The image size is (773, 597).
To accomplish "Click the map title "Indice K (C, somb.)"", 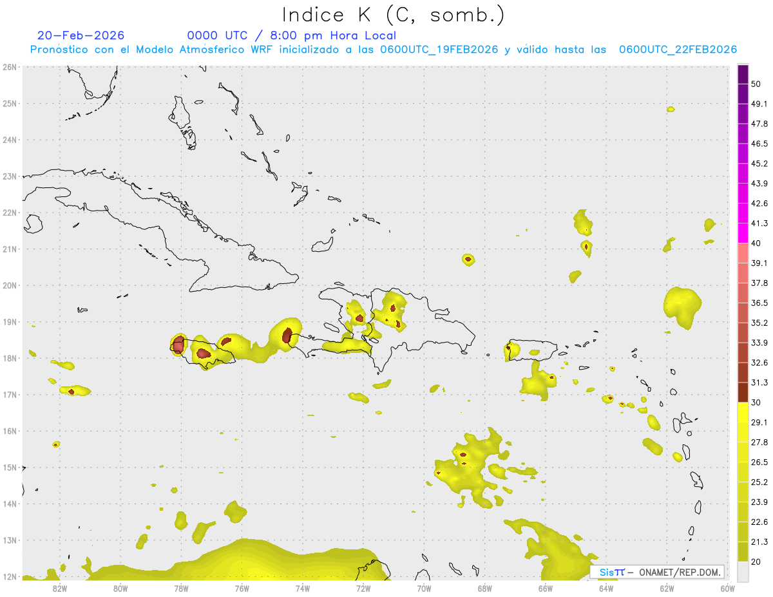I will 393,14.
